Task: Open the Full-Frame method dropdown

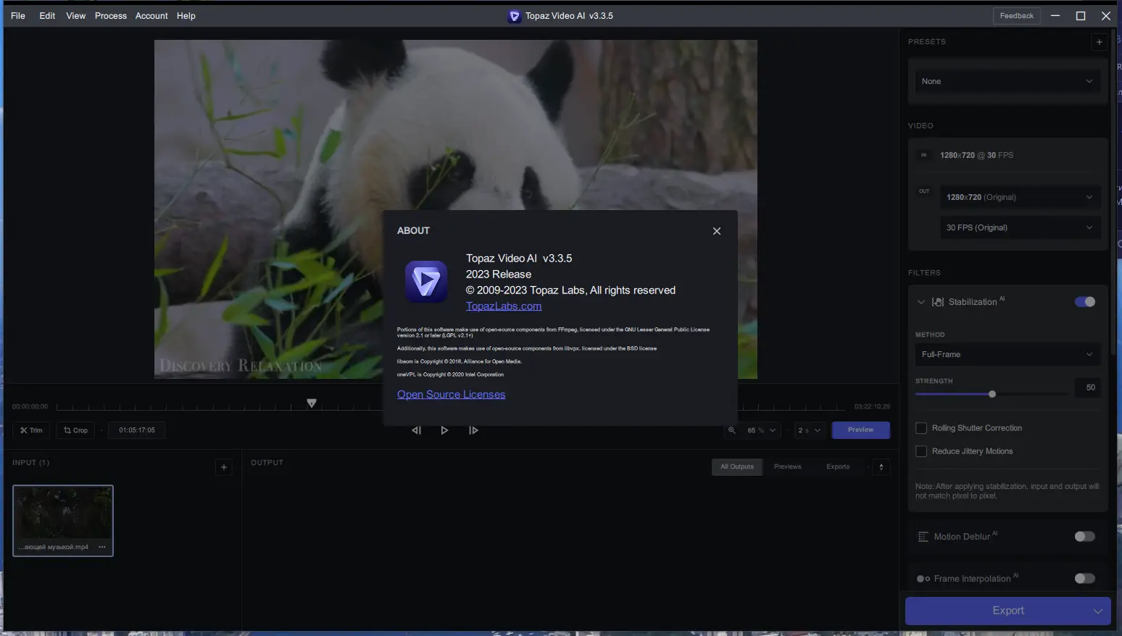Action: coord(1007,354)
